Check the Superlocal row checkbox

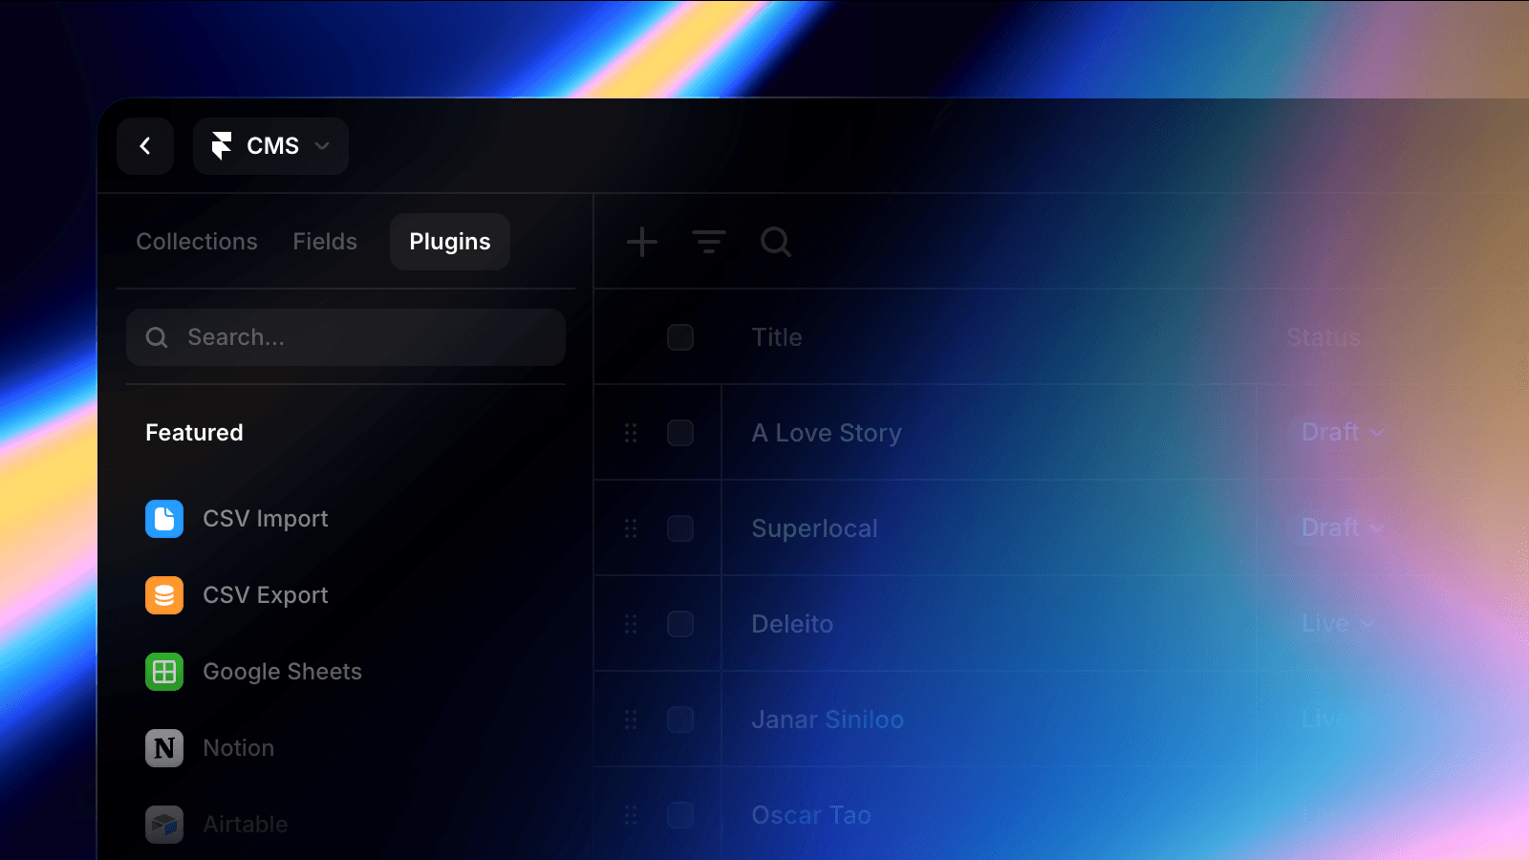click(680, 528)
